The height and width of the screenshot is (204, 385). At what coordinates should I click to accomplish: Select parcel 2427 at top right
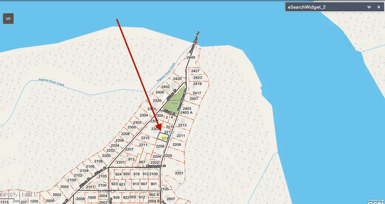click(195, 71)
